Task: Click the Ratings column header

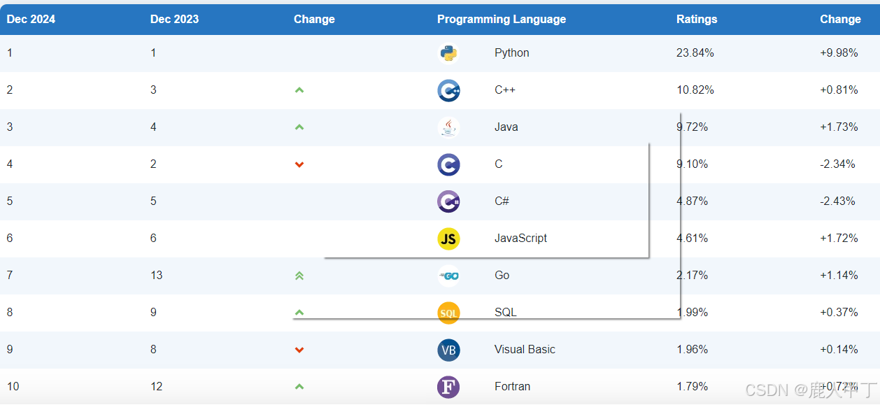Action: 697,19
